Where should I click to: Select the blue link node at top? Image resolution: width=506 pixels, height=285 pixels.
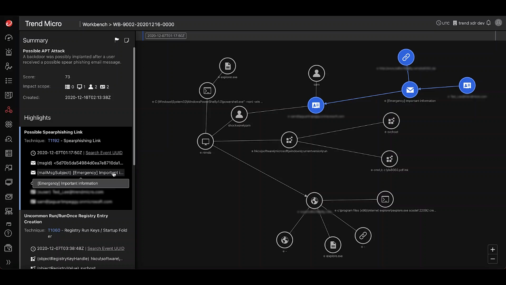coord(406,57)
